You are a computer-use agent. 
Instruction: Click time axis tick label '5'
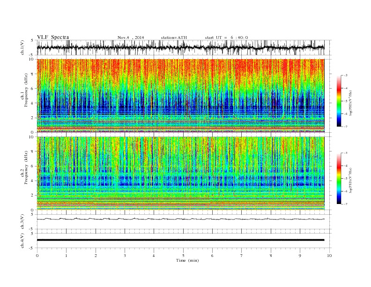(183, 256)
